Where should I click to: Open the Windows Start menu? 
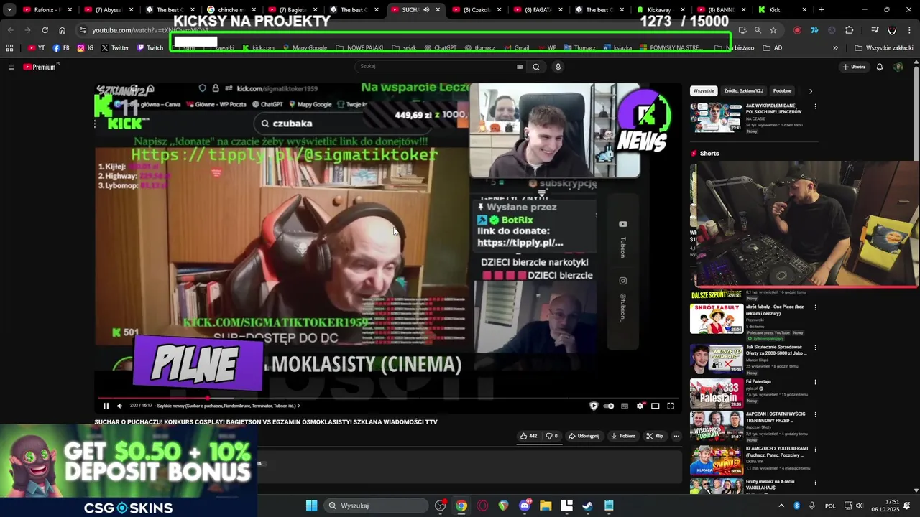311,506
